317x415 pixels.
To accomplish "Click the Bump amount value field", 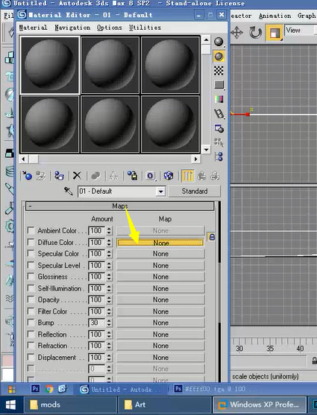I will [97, 323].
